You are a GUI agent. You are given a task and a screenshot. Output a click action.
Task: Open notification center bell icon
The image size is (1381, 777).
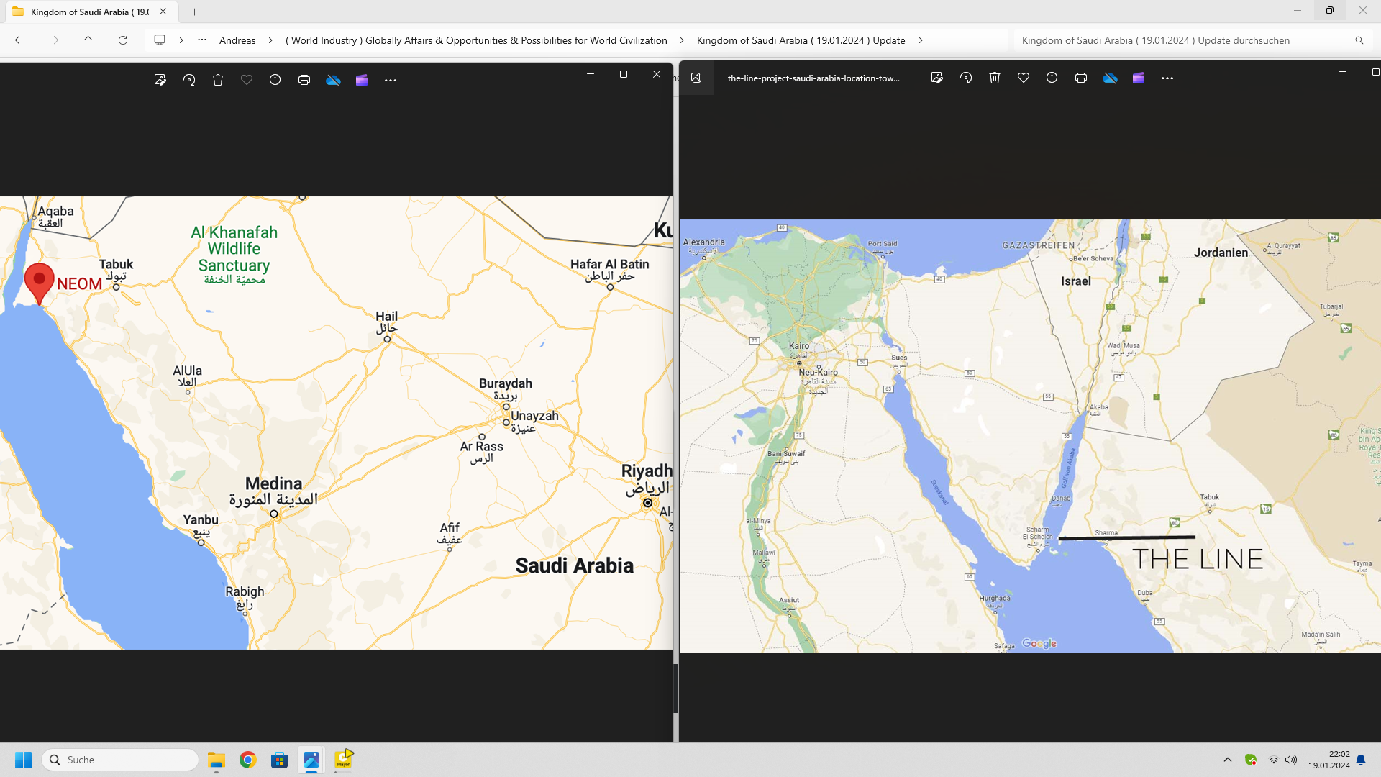(x=1361, y=760)
